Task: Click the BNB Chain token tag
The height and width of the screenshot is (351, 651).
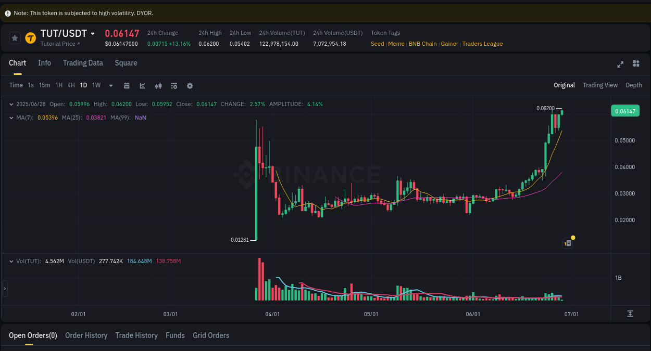Action: pos(422,44)
